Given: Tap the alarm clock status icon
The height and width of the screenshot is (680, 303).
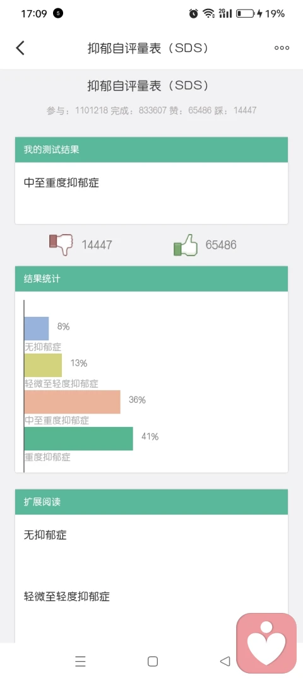Looking at the screenshot, I should [194, 13].
